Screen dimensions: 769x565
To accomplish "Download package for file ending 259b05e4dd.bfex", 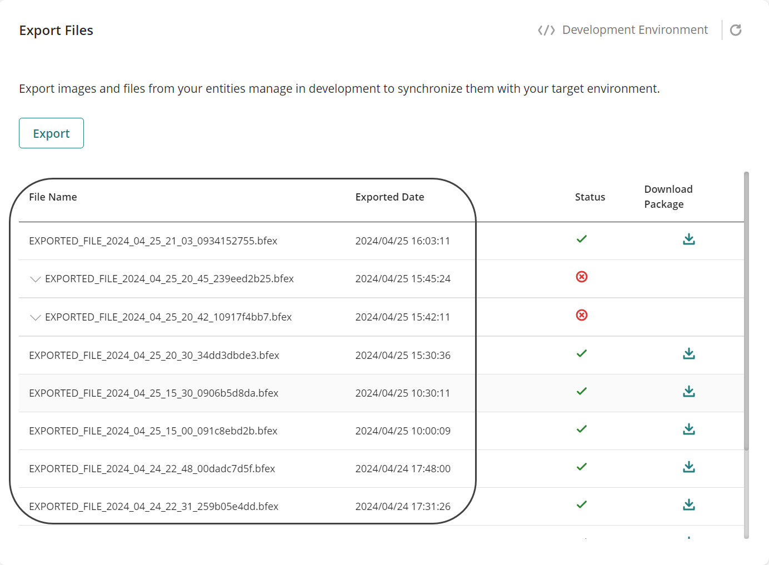I will [x=689, y=504].
